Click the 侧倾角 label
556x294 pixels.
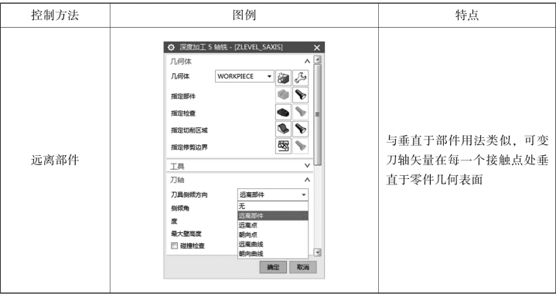click(x=180, y=208)
